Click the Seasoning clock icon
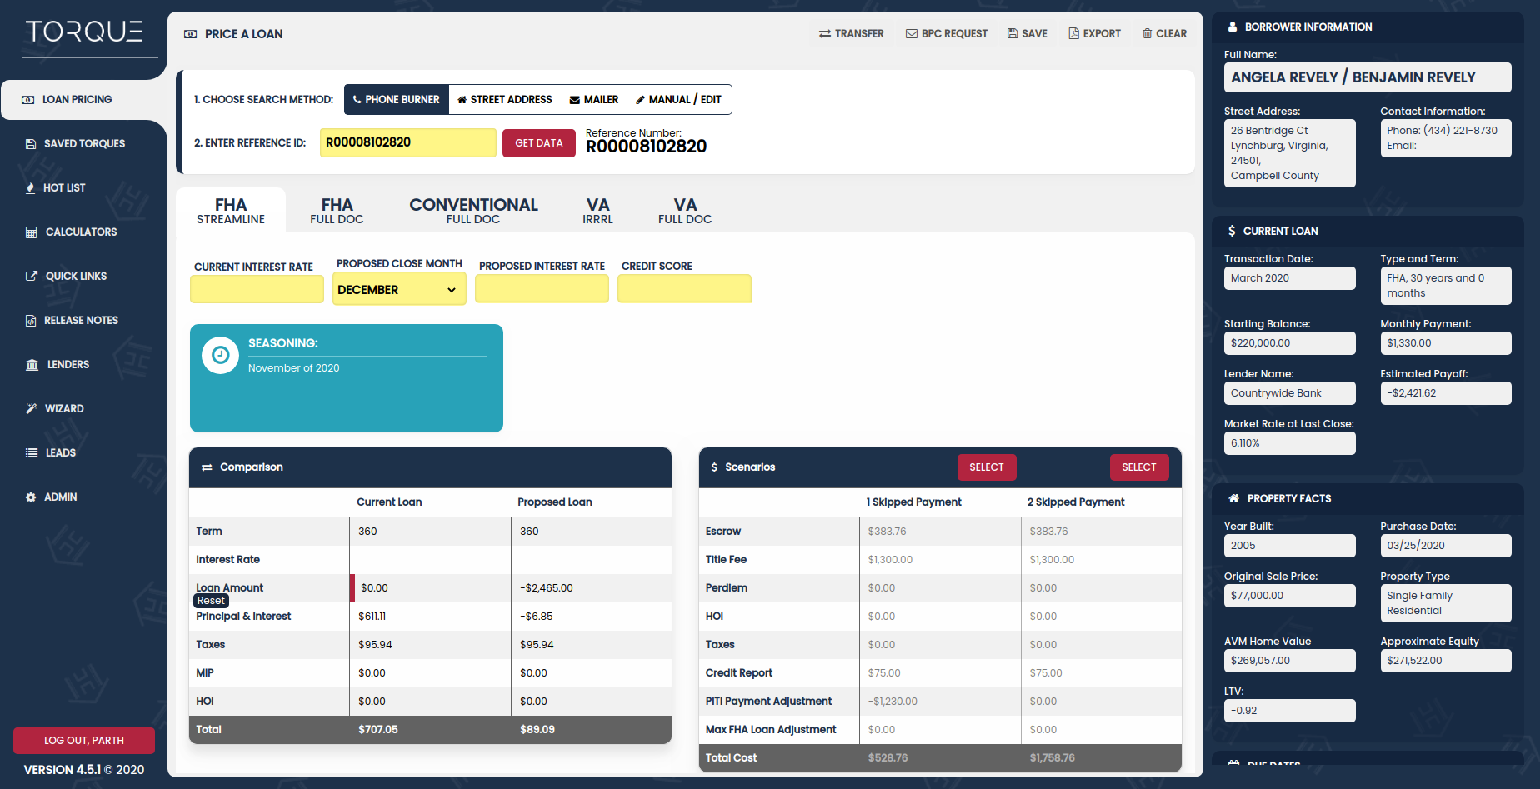This screenshot has height=789, width=1540. pos(220,356)
